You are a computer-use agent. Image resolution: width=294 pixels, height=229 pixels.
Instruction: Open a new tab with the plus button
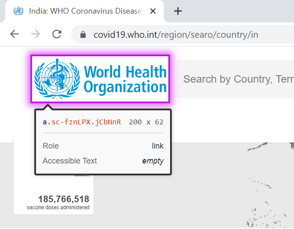click(x=178, y=11)
